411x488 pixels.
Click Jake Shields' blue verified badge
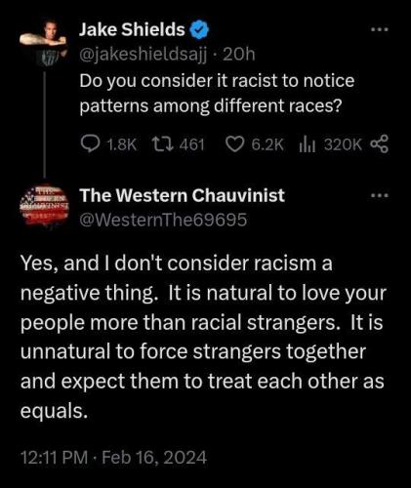[x=199, y=30]
